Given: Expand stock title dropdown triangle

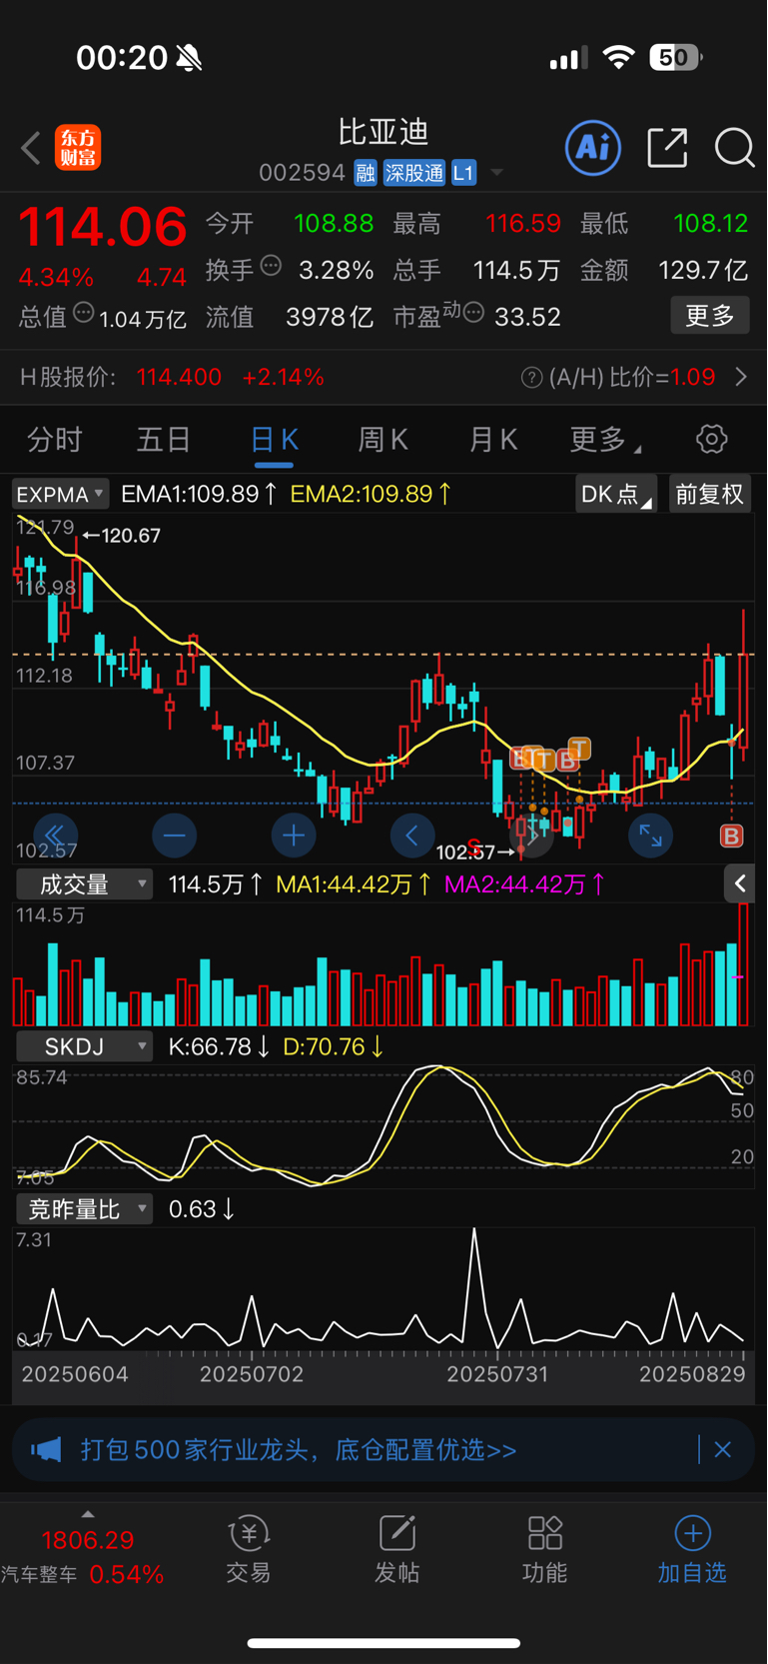Looking at the screenshot, I should (x=496, y=174).
